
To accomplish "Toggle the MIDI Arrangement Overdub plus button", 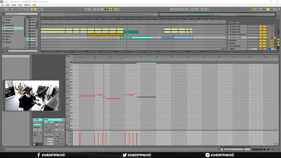I will (111, 9).
